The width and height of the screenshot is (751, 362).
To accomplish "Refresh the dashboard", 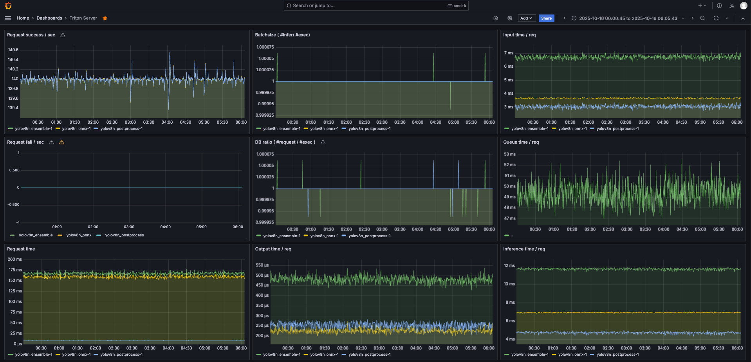I will (716, 18).
